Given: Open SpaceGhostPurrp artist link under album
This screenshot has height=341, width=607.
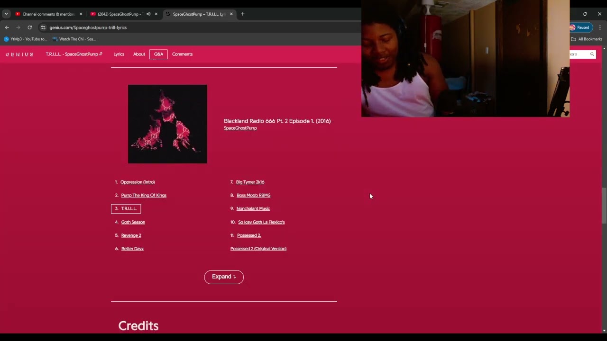Looking at the screenshot, I should (x=240, y=128).
